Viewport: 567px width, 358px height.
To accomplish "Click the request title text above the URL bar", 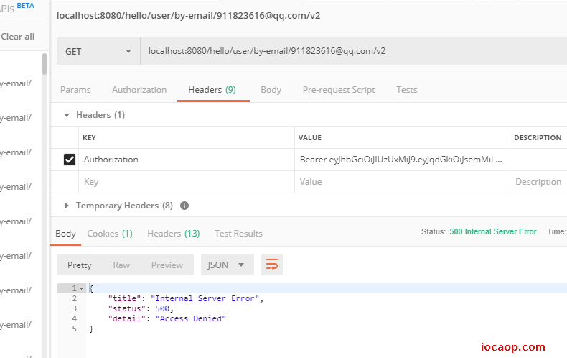I will tap(188, 16).
